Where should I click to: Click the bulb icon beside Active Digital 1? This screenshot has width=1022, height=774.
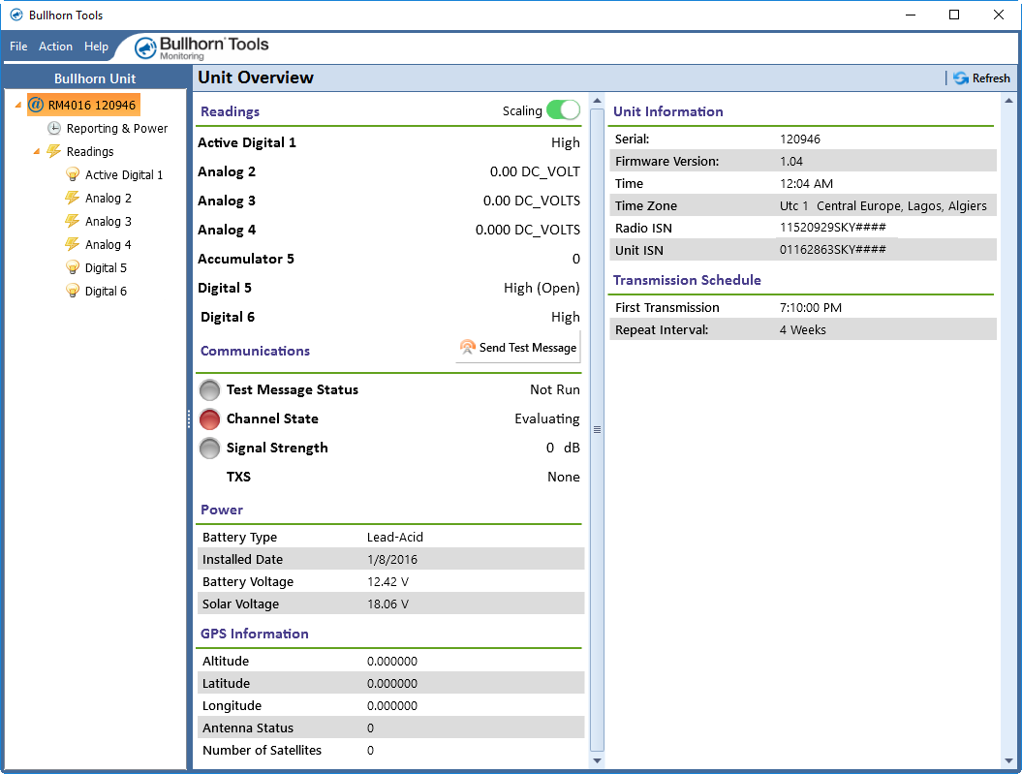[x=73, y=174]
